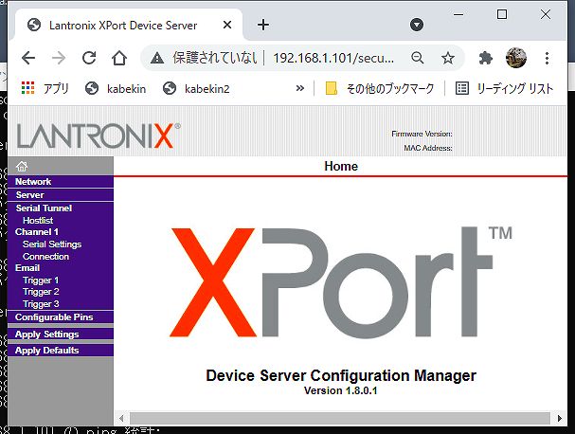Open the reading list
575x434 pixels.
point(504,88)
